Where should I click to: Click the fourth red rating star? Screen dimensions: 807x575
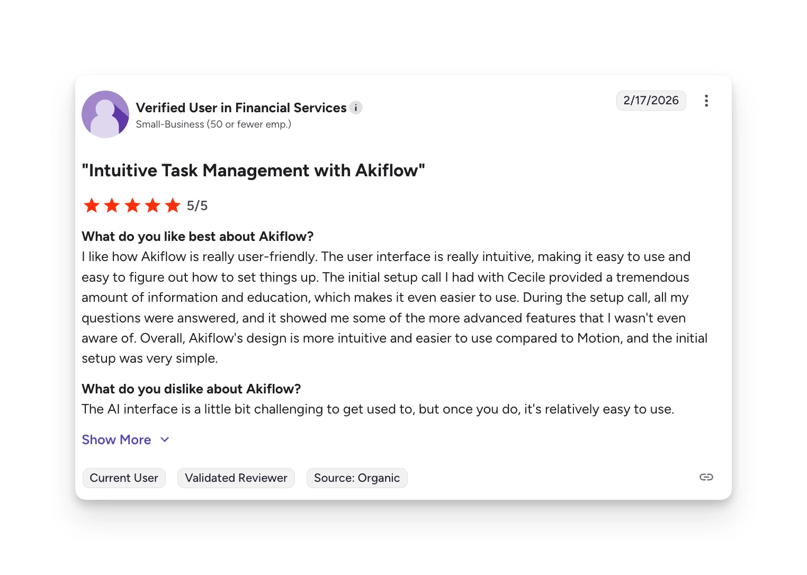coord(153,205)
